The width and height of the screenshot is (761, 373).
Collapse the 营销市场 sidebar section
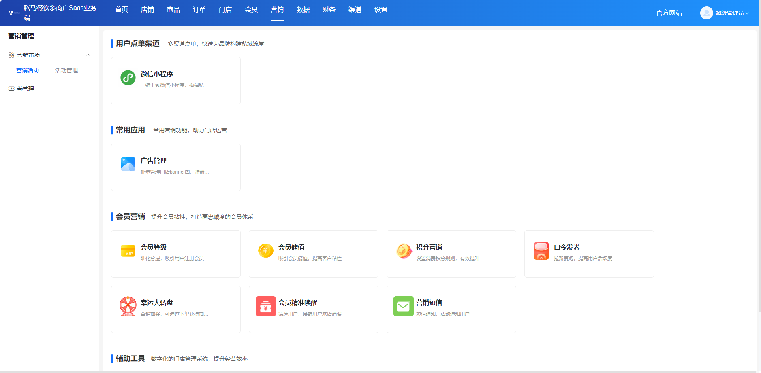[89, 55]
